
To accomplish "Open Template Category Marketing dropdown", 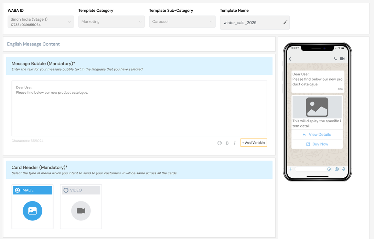I will pos(111,22).
